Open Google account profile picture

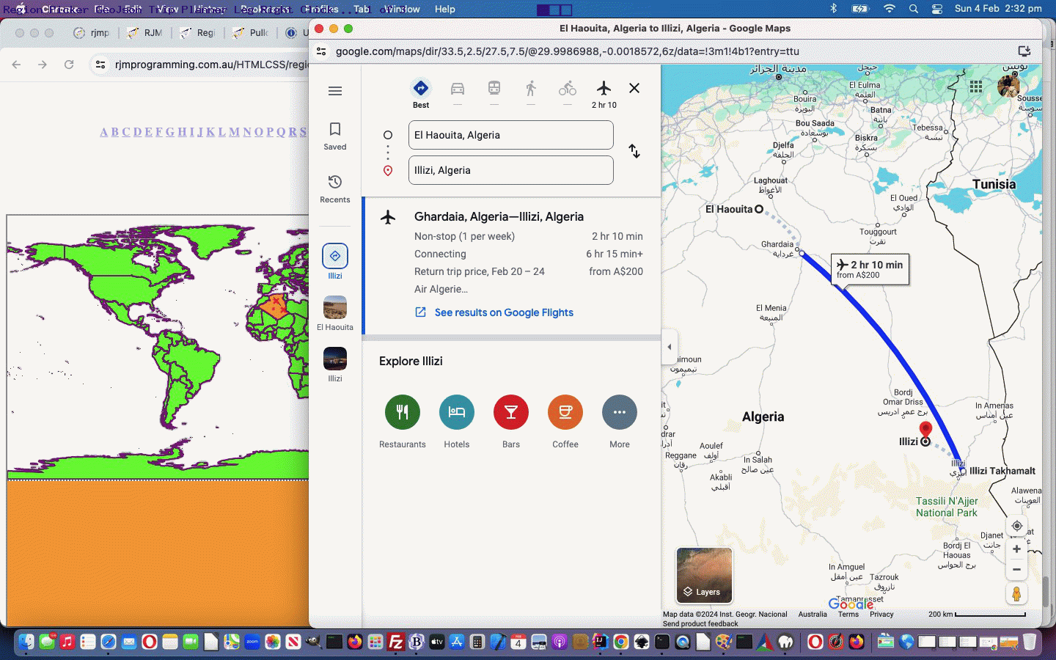click(x=1009, y=86)
